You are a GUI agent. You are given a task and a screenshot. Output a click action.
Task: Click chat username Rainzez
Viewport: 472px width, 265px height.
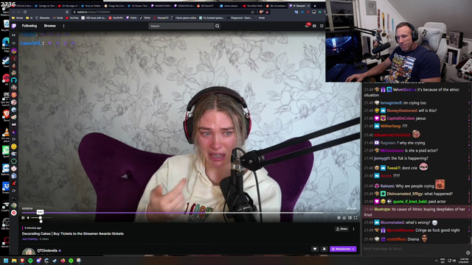click(x=387, y=186)
